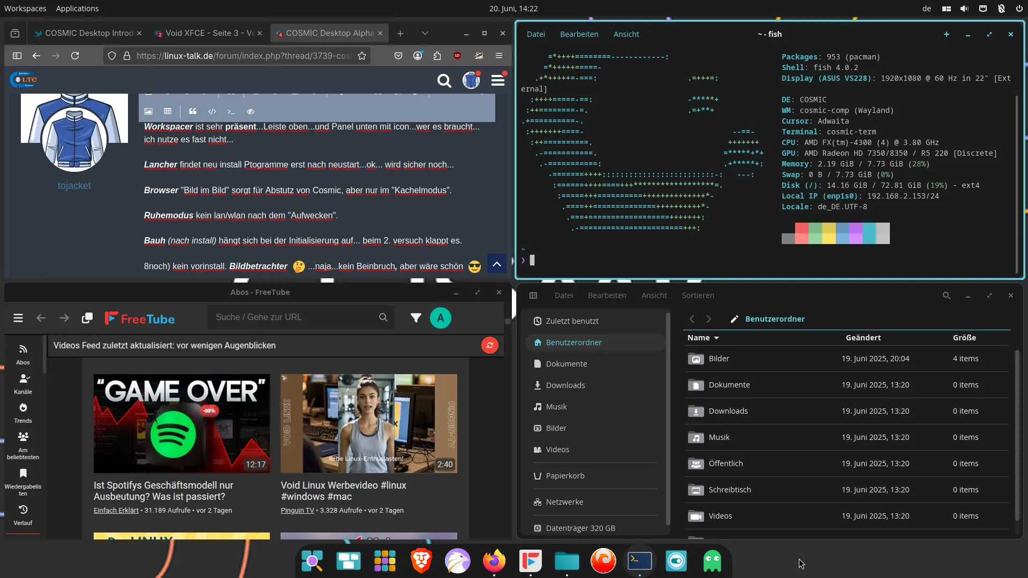This screenshot has width=1028, height=578.
Task: Refresh the FreeTube subscription feed
Action: 489,346
